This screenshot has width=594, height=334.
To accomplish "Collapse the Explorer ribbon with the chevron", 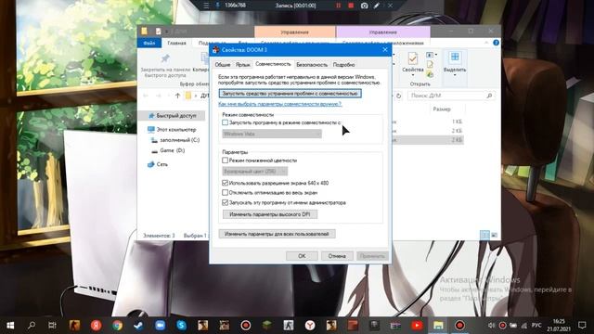I will 486,43.
